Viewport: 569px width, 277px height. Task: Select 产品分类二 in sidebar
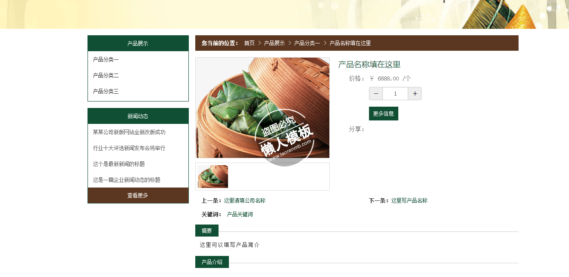pyautogui.click(x=106, y=75)
